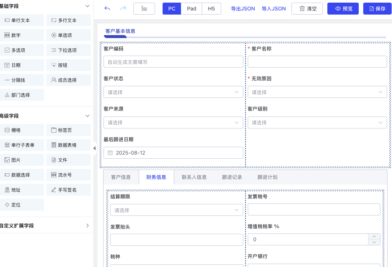This screenshot has height=267, width=392.
Task: Open the 客户状态 dropdown
Action: [x=173, y=92]
